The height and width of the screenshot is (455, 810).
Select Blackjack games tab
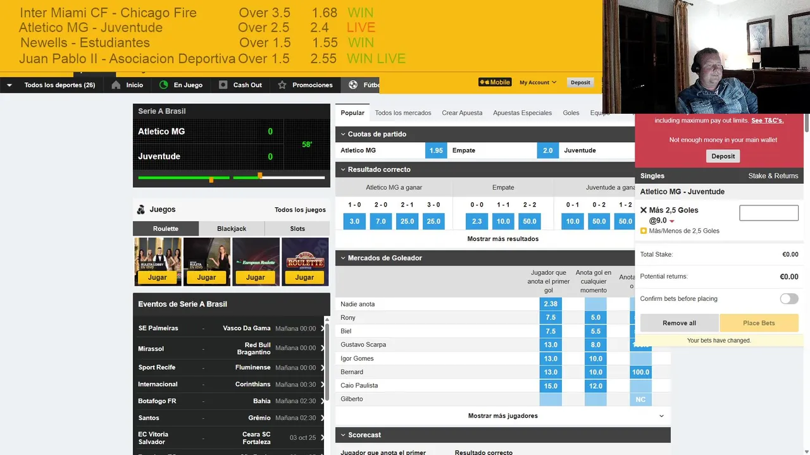click(x=232, y=228)
